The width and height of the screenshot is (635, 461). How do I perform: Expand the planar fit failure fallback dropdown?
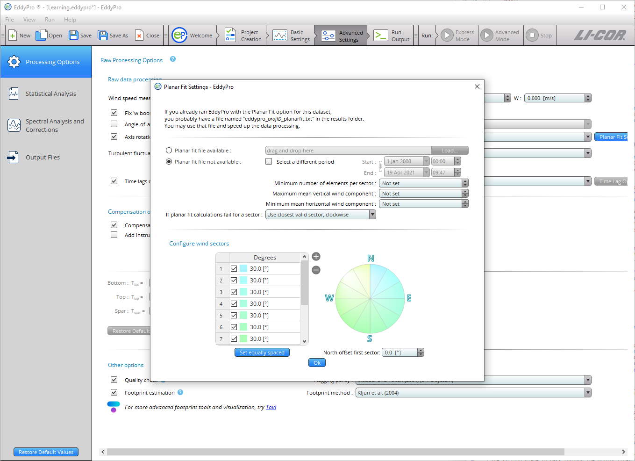pos(372,215)
